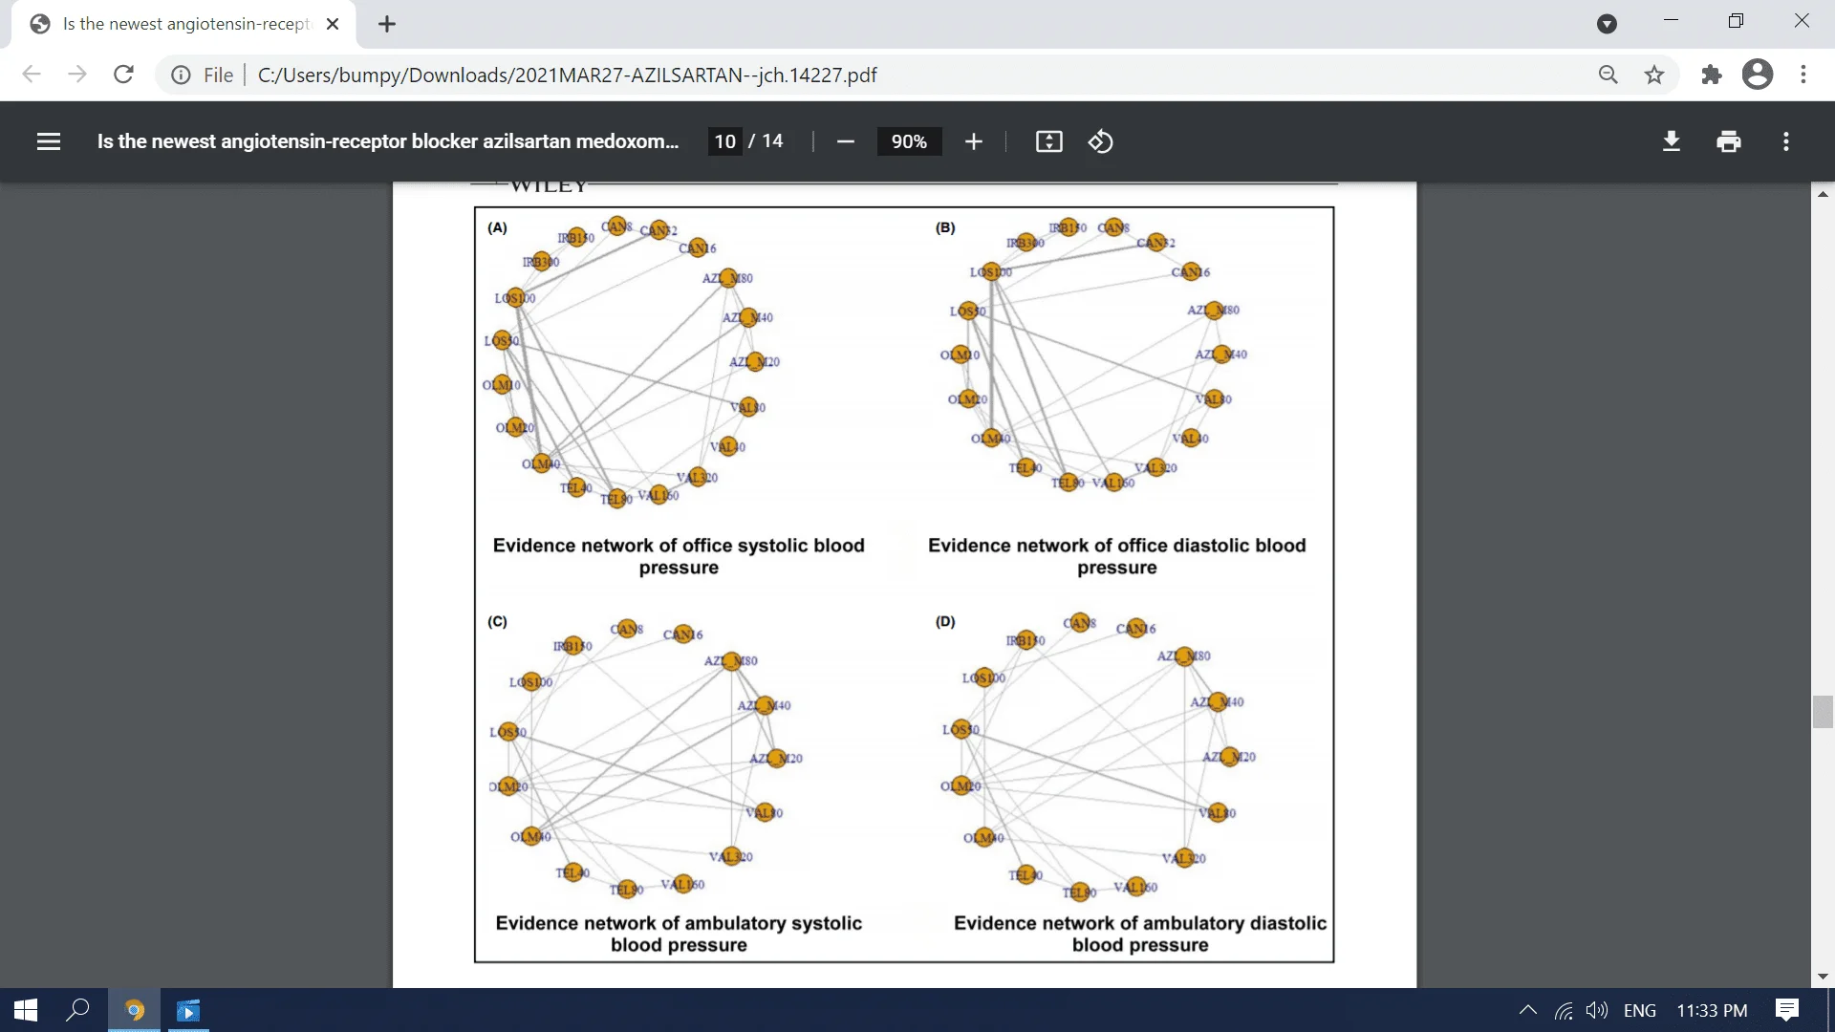Click the scrollbar down arrow
Viewport: 1835px width, 1032px height.
1823,977
